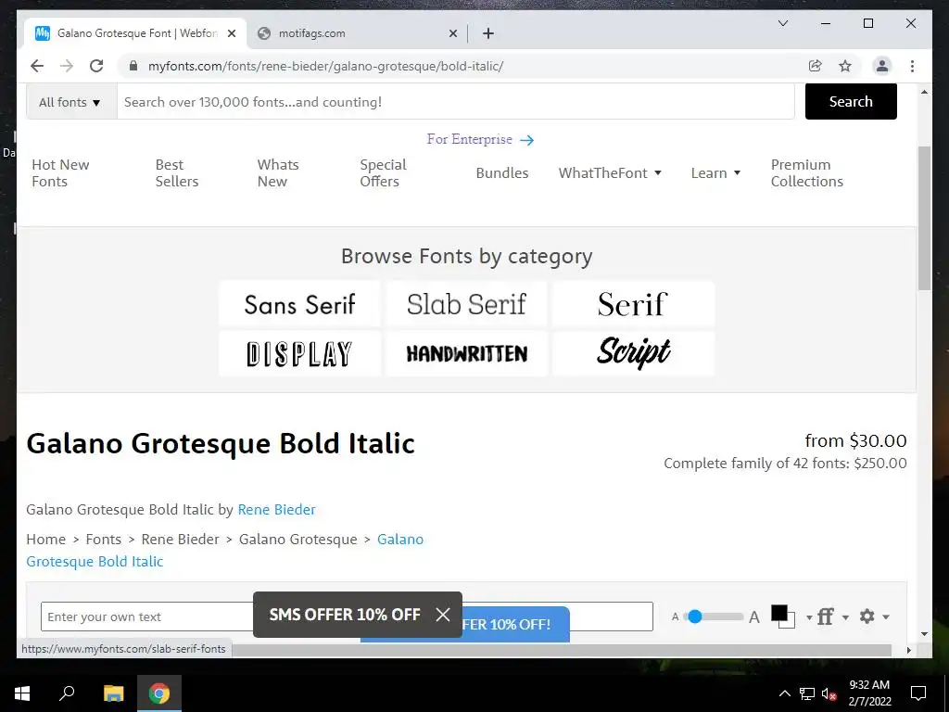Open the notification center icon
This screenshot has width=949, height=712.
[918, 693]
